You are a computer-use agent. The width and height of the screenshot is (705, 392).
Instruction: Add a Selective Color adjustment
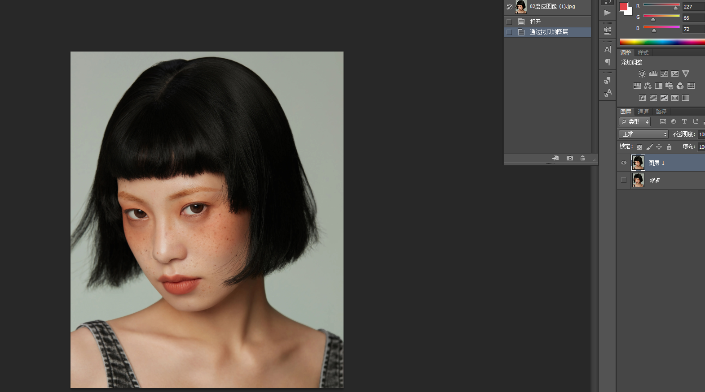coord(675,98)
